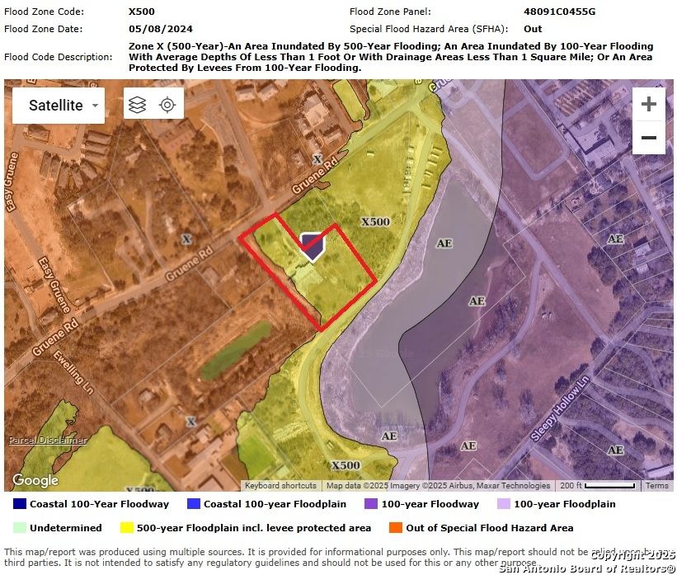Click the 100-year Floodplain lavender swatch

pos(504,504)
